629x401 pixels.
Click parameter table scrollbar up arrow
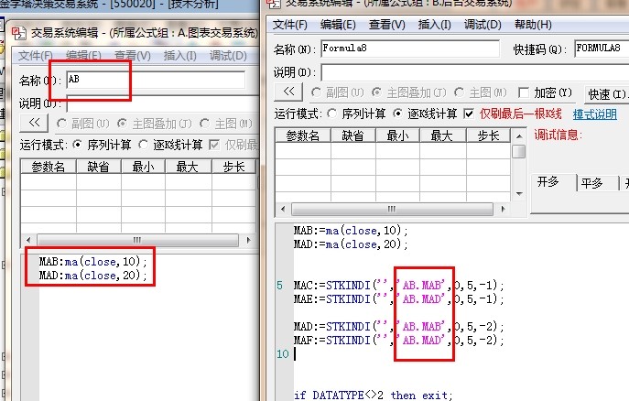tap(519, 135)
